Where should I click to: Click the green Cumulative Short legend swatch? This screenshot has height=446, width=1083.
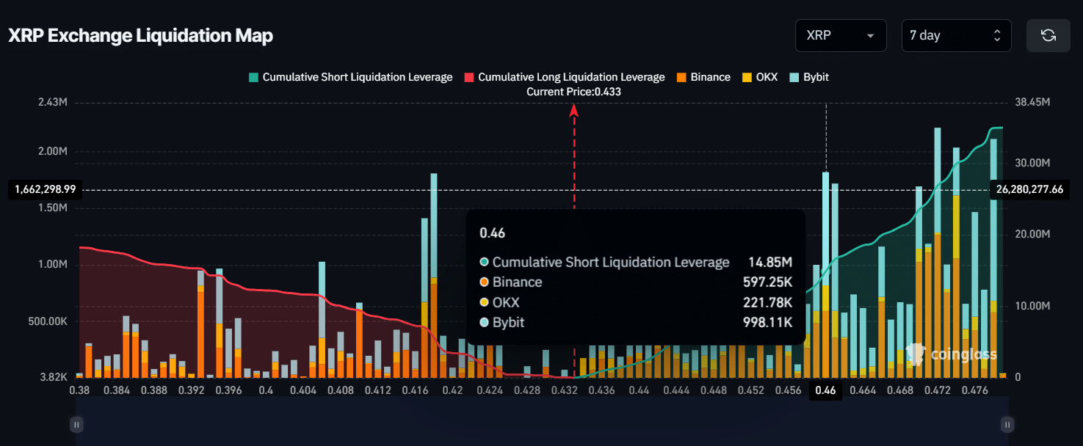pyautogui.click(x=253, y=77)
